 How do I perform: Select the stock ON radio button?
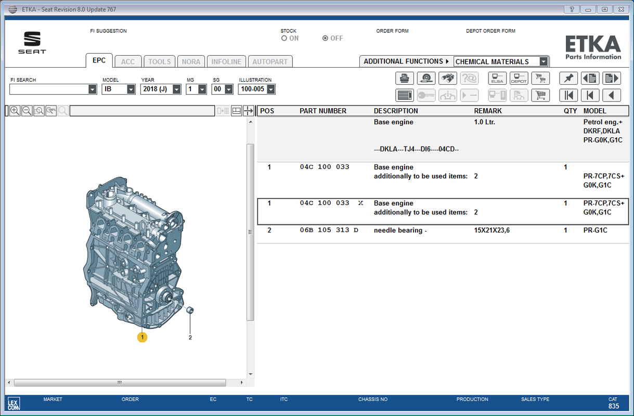[x=284, y=38]
